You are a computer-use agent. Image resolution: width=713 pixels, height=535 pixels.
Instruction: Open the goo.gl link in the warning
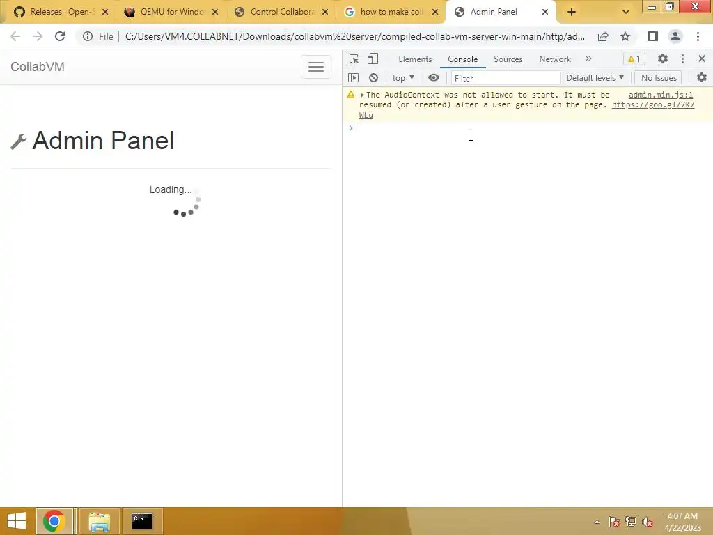[x=653, y=104]
